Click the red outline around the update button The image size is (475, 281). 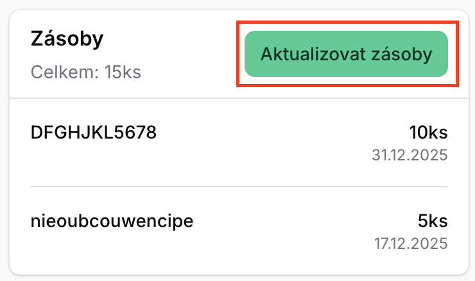click(x=347, y=23)
